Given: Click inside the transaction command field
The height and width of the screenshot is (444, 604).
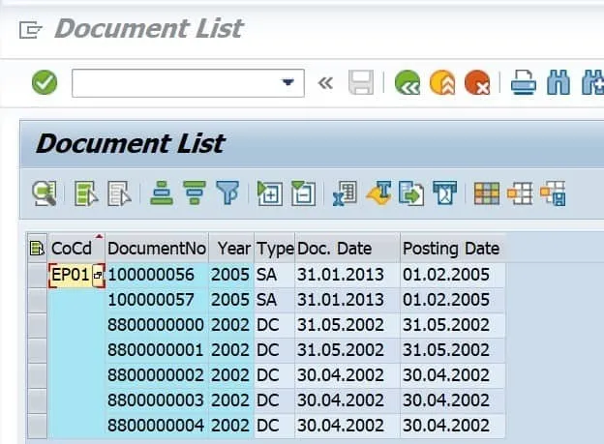Looking at the screenshot, I should coord(174,83).
